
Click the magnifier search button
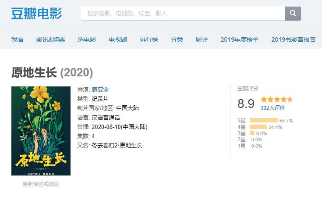click(293, 13)
